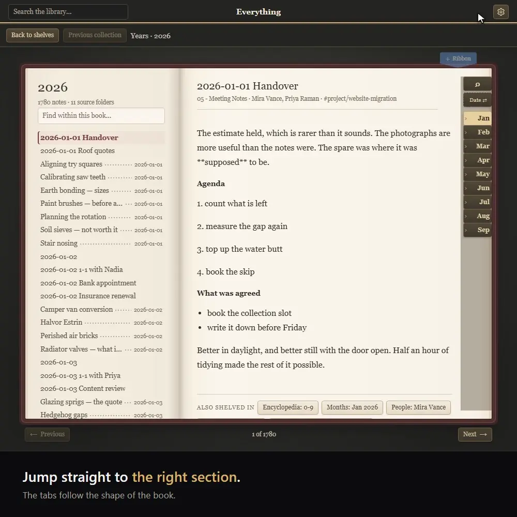Click the Everything library title

(x=258, y=12)
